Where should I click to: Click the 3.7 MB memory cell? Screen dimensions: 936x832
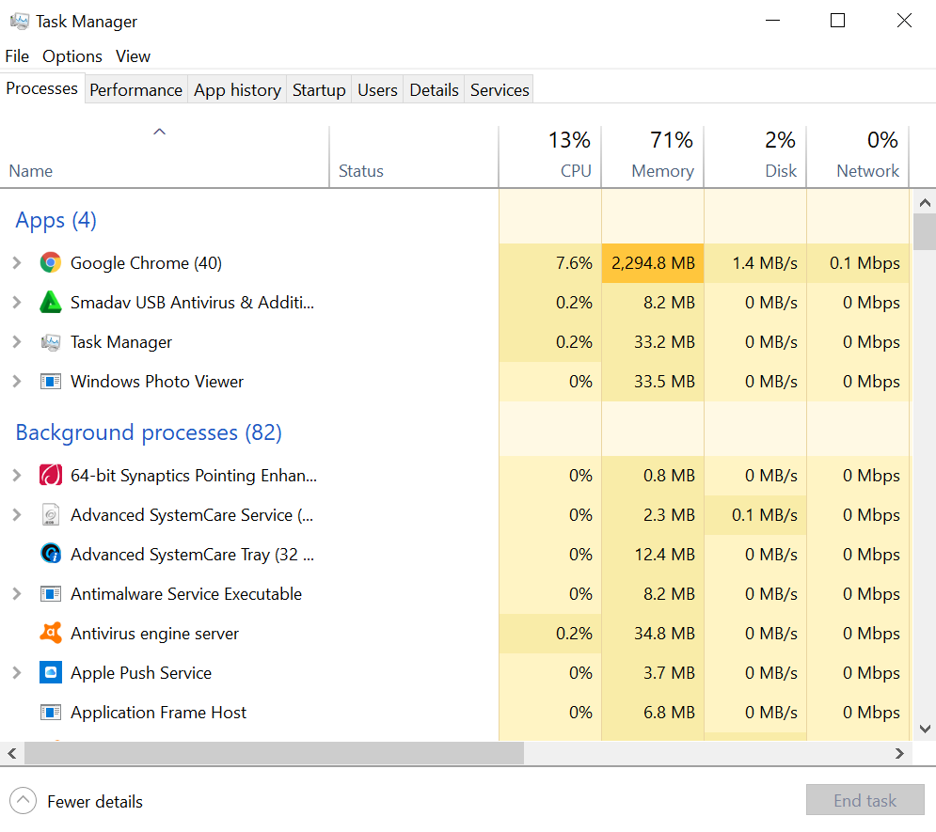[653, 673]
